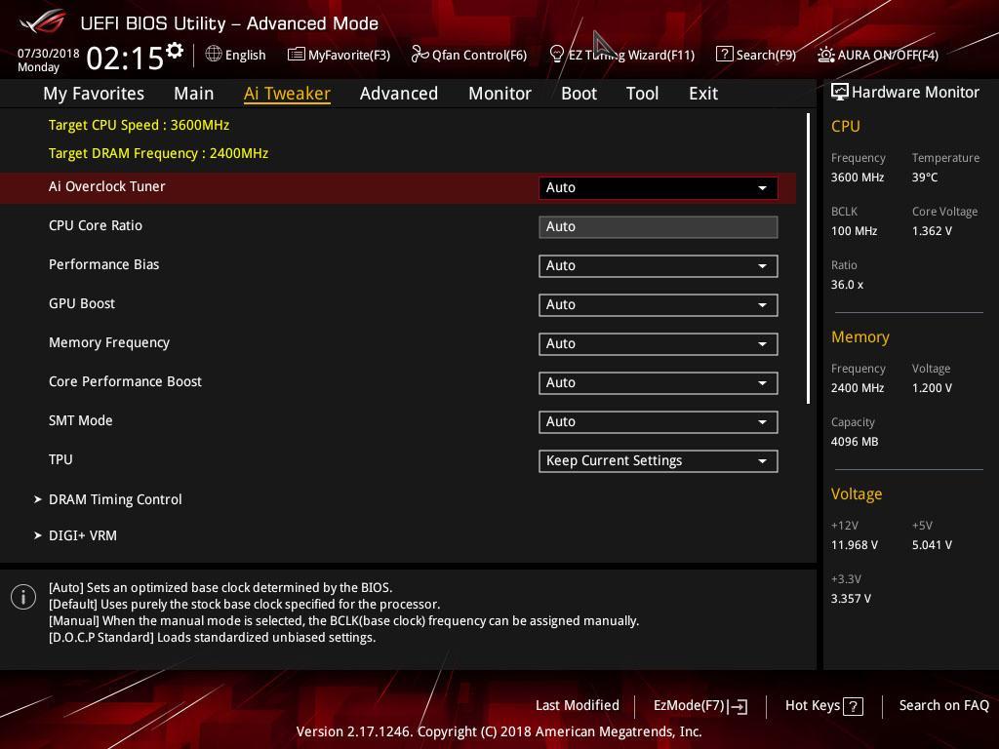Viewport: 999px width, 749px height.
Task: Open the Memory Frequency dropdown
Action: click(659, 344)
